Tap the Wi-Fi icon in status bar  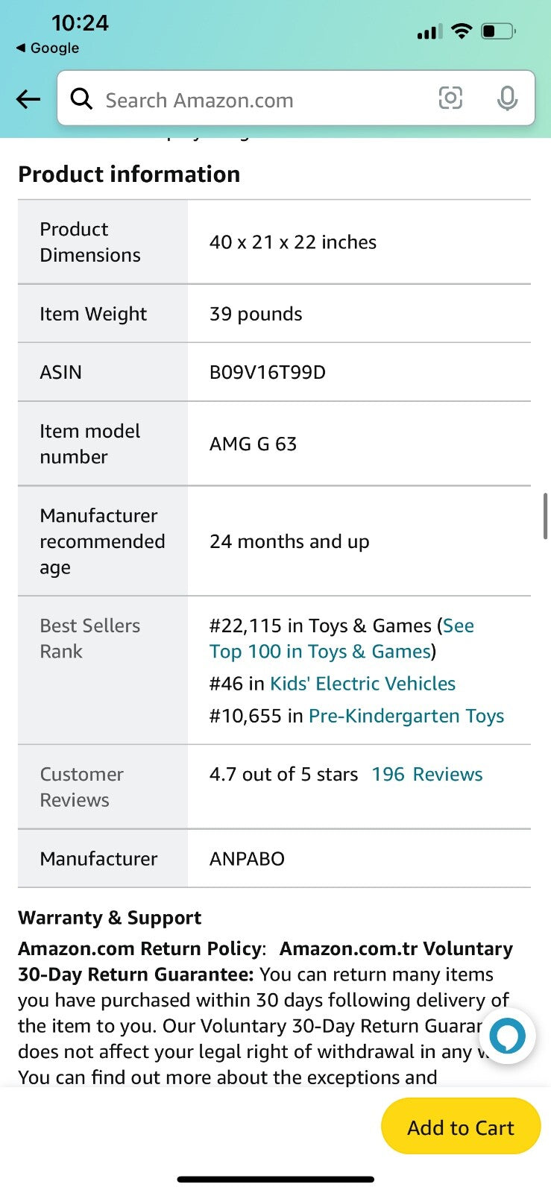462,31
